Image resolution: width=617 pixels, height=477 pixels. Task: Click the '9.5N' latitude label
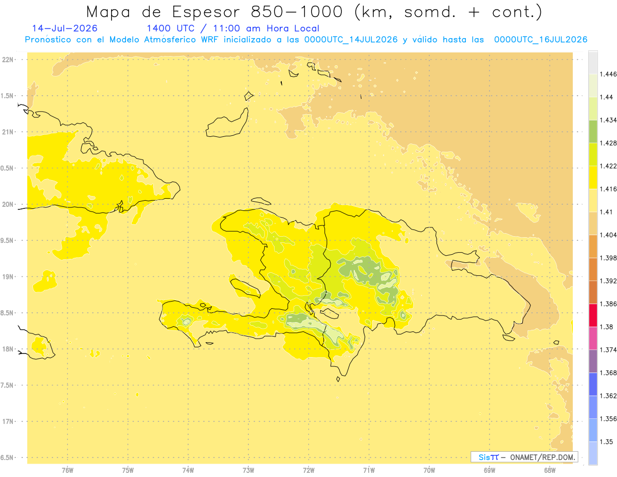(x=7, y=240)
